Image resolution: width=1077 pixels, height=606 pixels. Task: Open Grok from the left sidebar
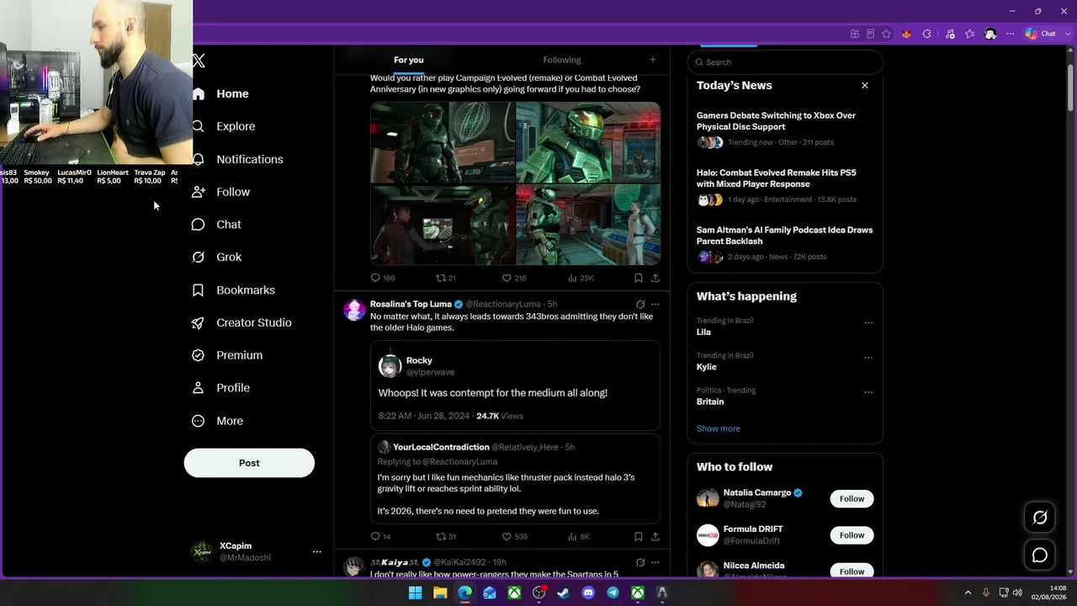pos(217,257)
